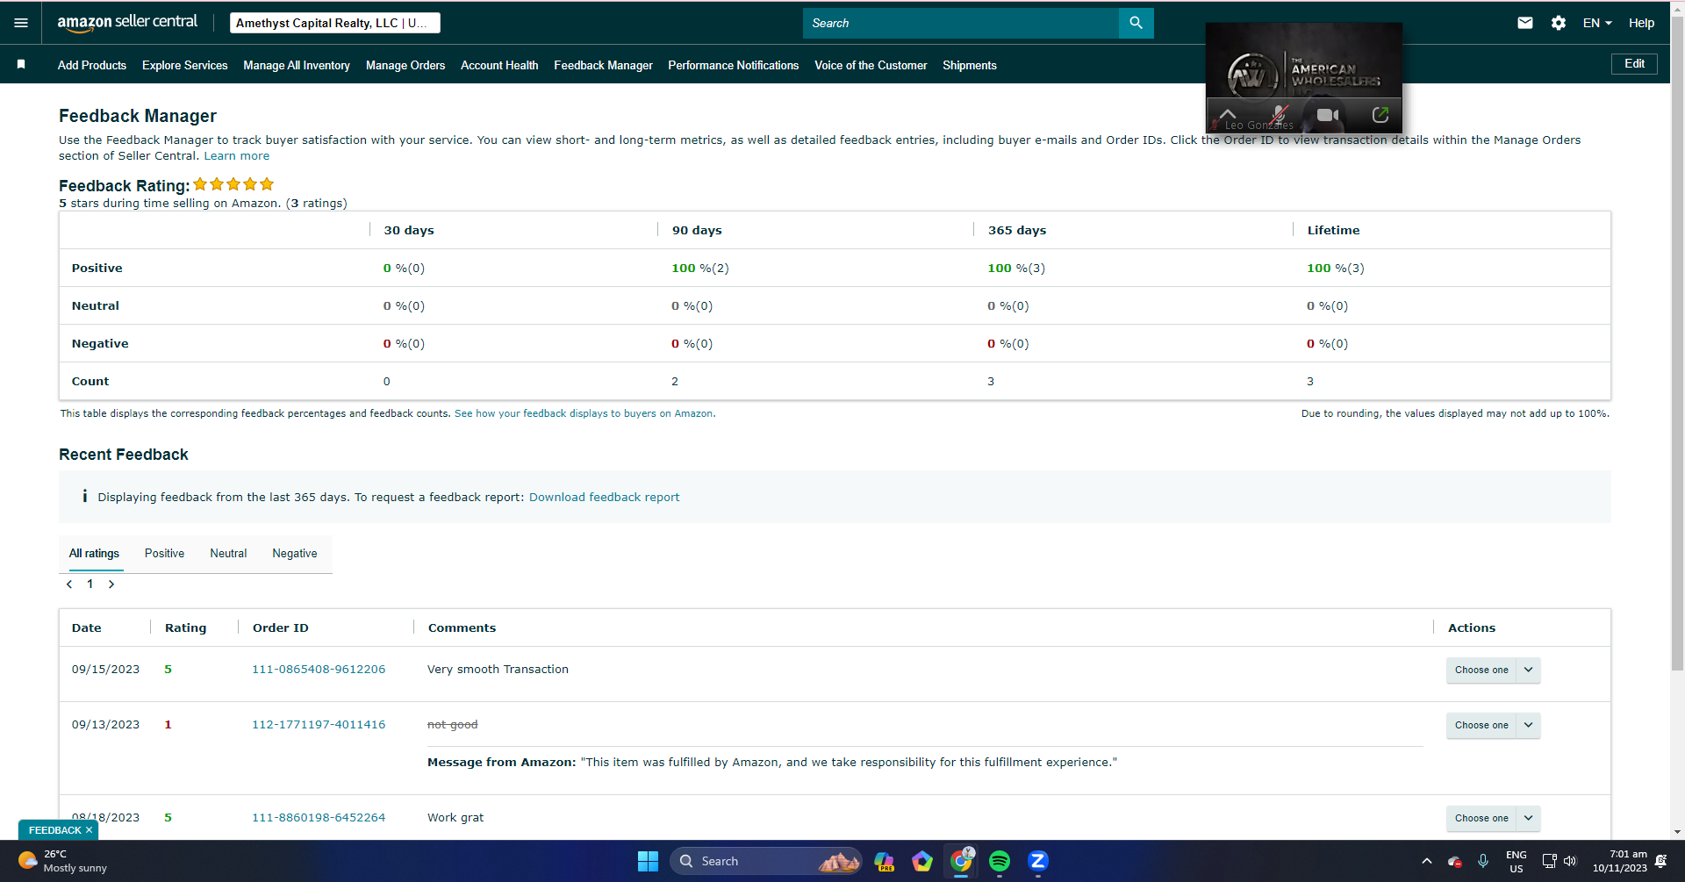1685x882 pixels.
Task: Switch to the Negative tab
Action: [x=295, y=554]
